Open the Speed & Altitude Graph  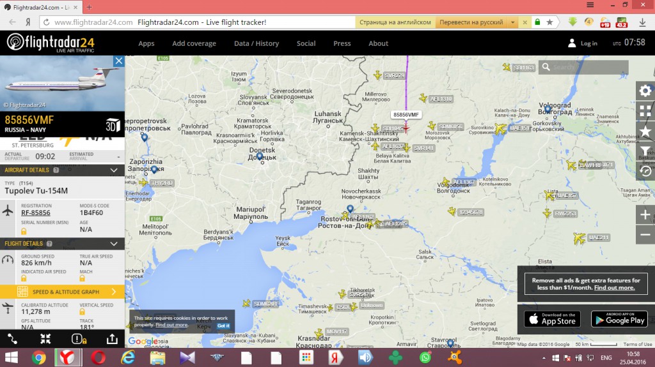[62, 292]
